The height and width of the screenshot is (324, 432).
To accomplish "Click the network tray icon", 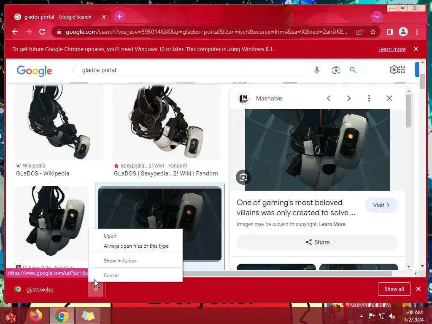I will [382, 316].
